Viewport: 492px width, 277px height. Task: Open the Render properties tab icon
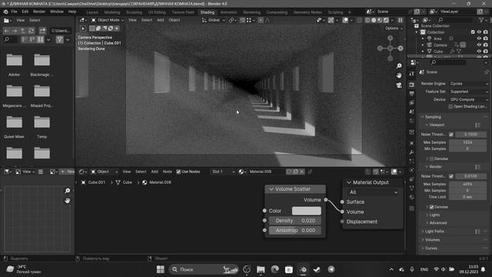point(412,85)
